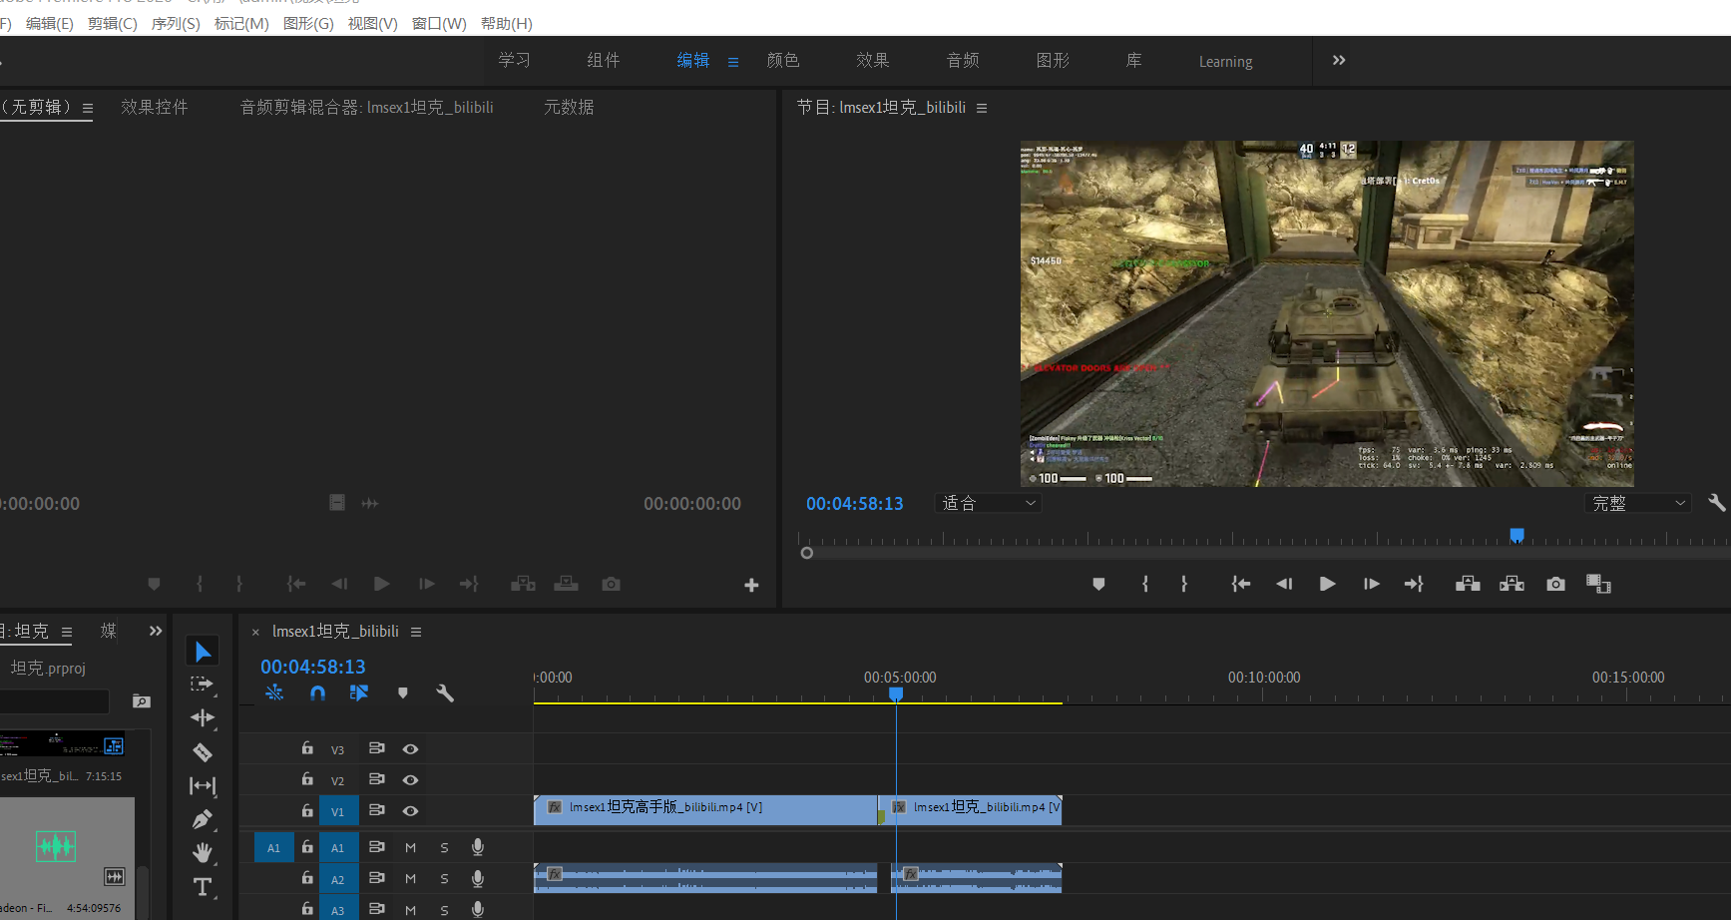This screenshot has height=920, width=1731.
Task: Select the Pen tool
Action: click(203, 819)
